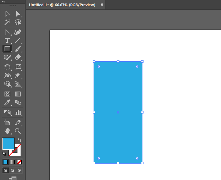Close the Untitled-1 document tab

(x=102, y=5)
